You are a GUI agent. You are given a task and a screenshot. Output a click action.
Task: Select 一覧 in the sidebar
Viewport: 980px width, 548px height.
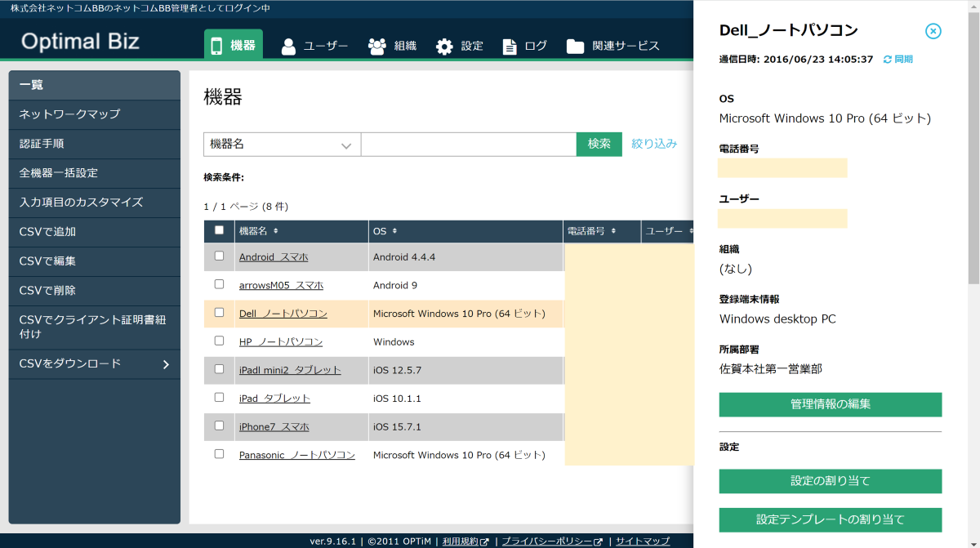tap(95, 85)
